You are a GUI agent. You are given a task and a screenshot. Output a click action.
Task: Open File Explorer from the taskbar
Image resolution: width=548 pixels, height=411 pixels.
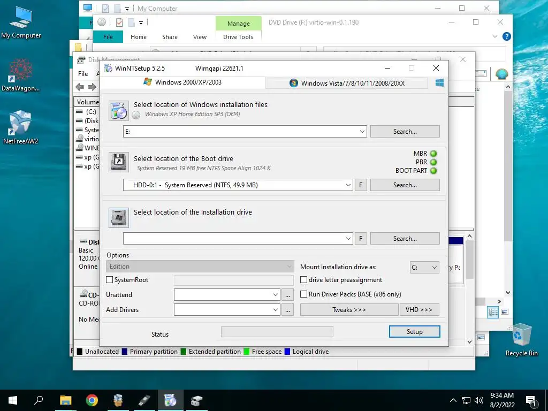pyautogui.click(x=65, y=400)
